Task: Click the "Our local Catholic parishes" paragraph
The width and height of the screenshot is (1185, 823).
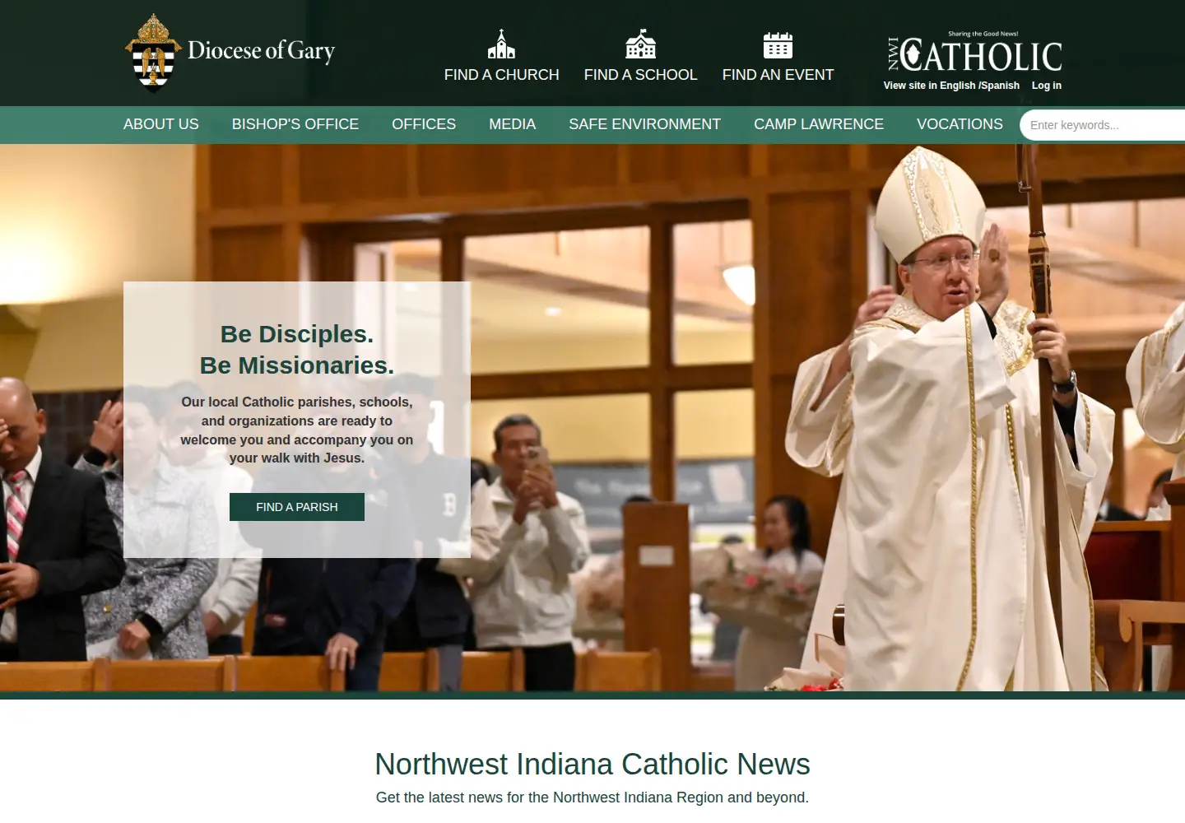Action: point(297,430)
